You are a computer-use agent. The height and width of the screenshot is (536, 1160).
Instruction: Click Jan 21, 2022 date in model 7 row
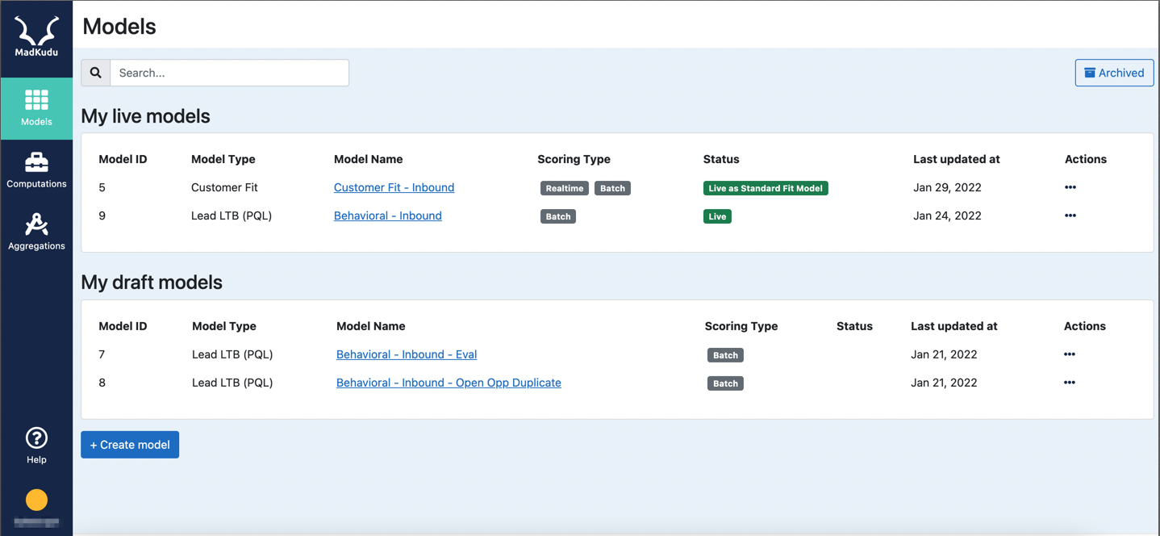click(x=944, y=354)
